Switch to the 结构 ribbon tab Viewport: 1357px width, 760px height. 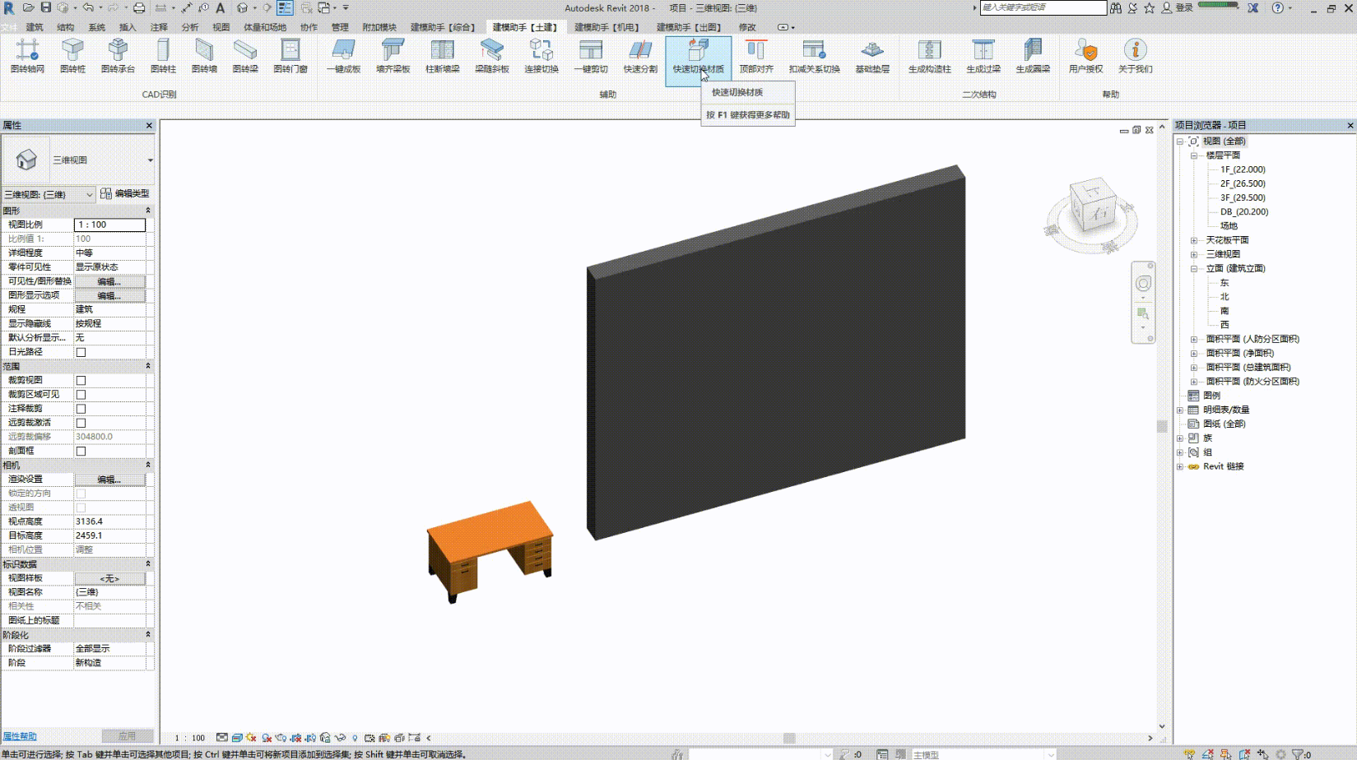coord(66,27)
